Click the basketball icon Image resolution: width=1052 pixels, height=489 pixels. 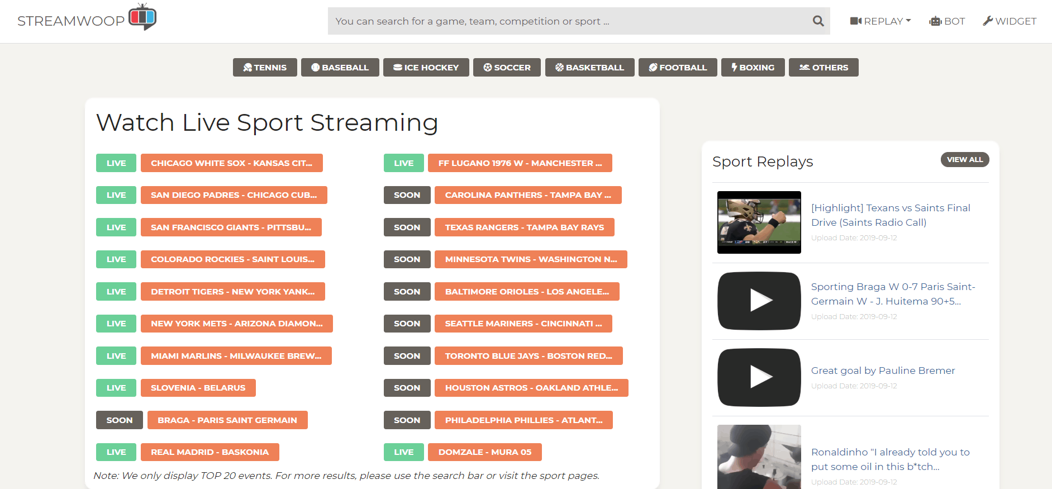[x=559, y=68]
